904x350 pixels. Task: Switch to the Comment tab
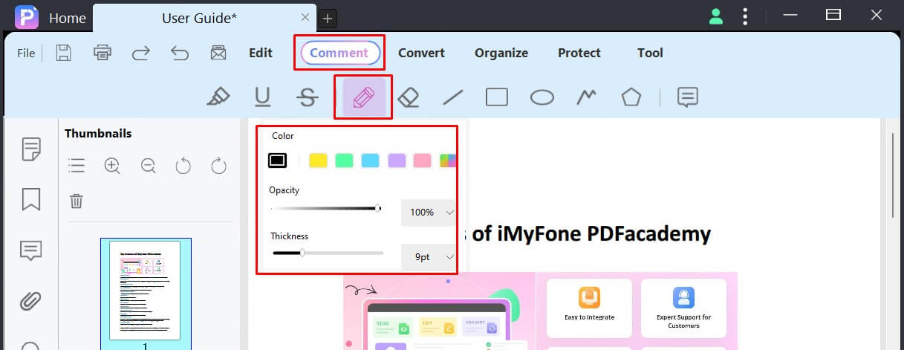(x=339, y=53)
